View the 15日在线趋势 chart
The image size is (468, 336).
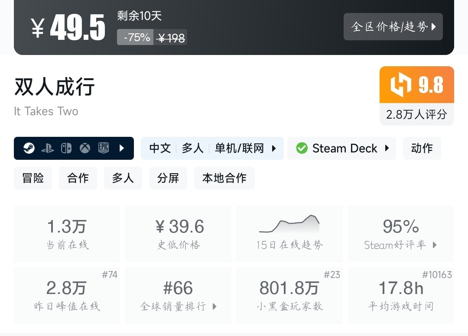(289, 234)
